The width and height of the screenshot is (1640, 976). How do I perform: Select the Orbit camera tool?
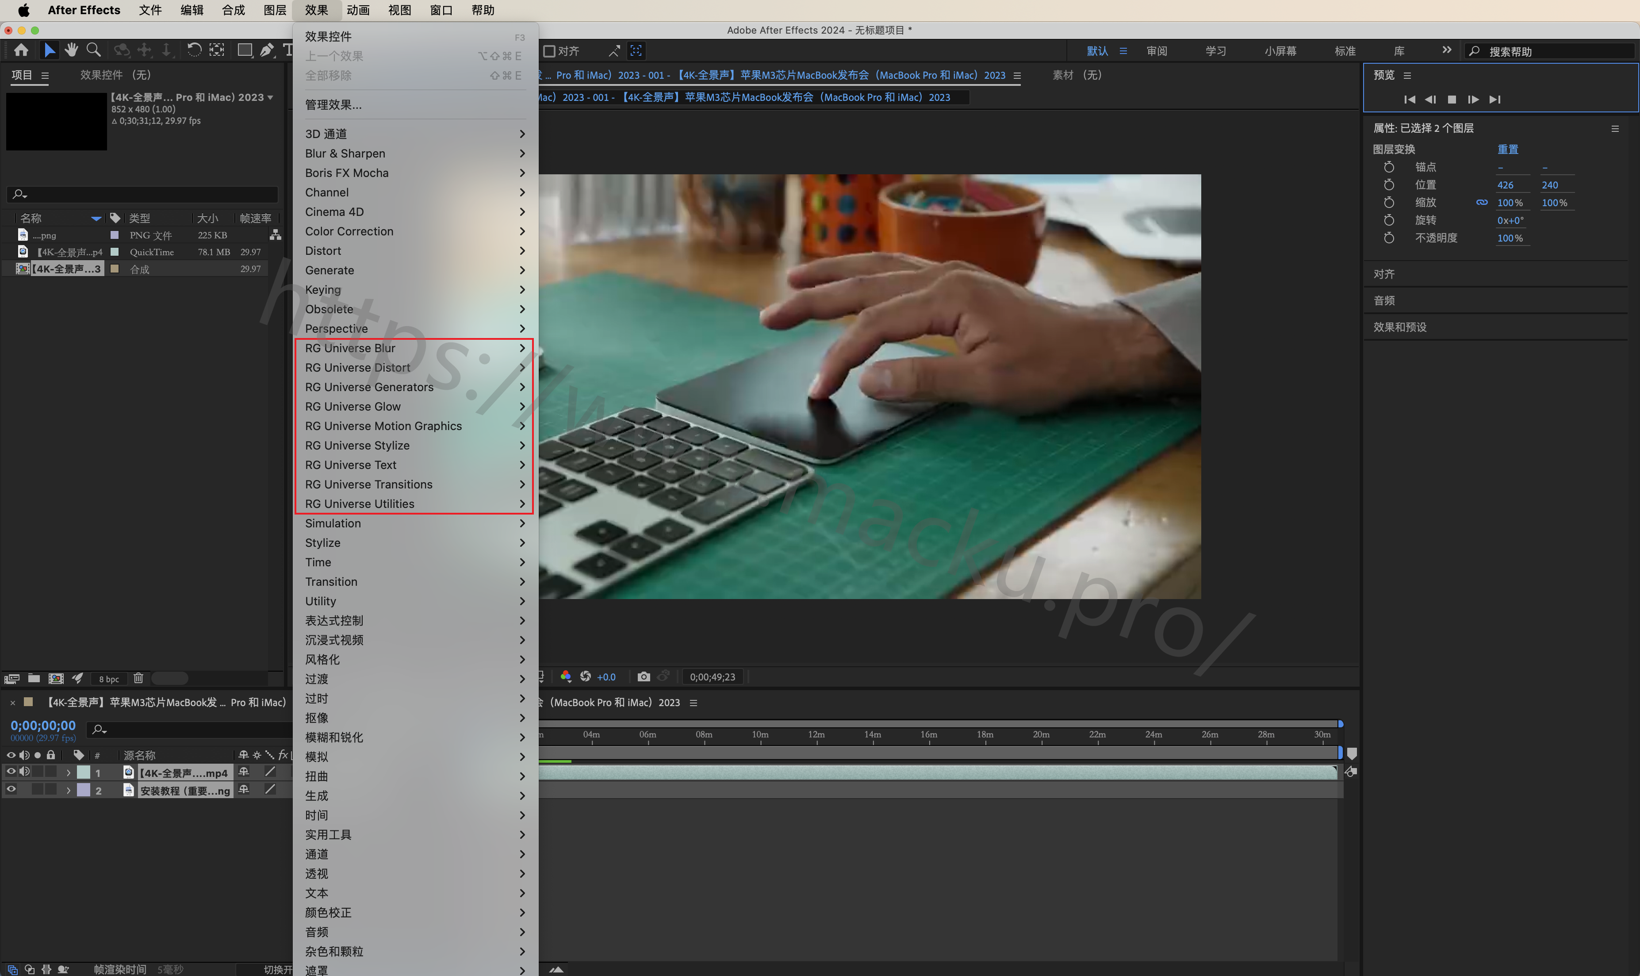(x=122, y=50)
